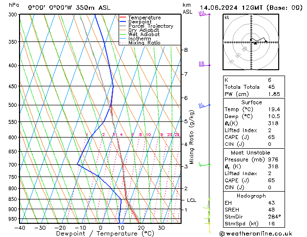Click the 300 hPa pressure axis label
The height and width of the screenshot is (237, 307).
pos(14,15)
